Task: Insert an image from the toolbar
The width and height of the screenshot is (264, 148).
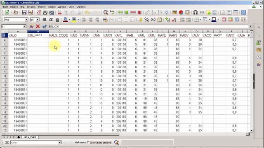Action: point(174,12)
